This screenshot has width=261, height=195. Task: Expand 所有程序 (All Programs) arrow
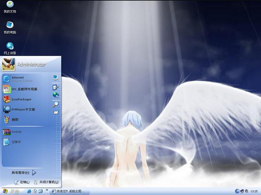(34, 173)
